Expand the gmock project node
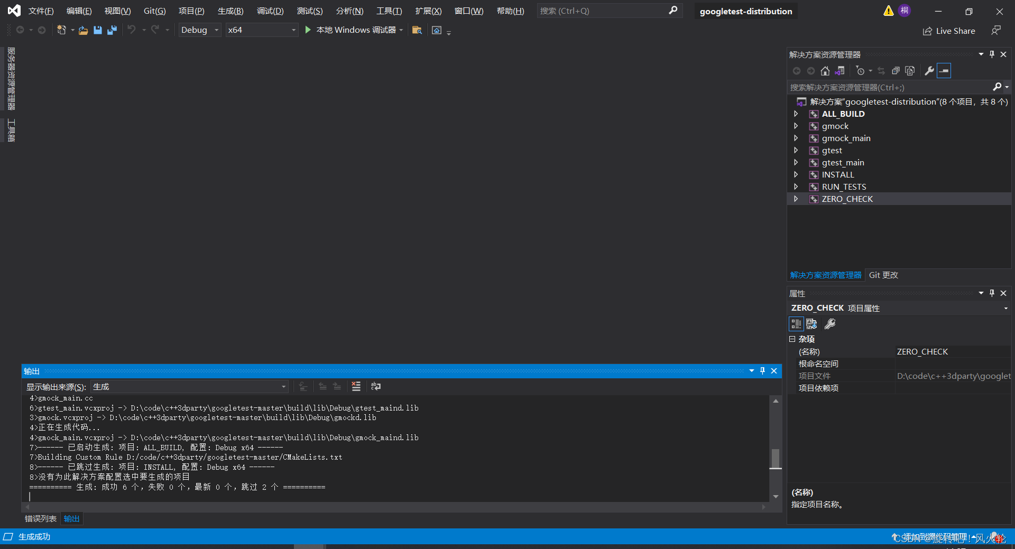Viewport: 1015px width, 549px height. pyautogui.click(x=796, y=126)
